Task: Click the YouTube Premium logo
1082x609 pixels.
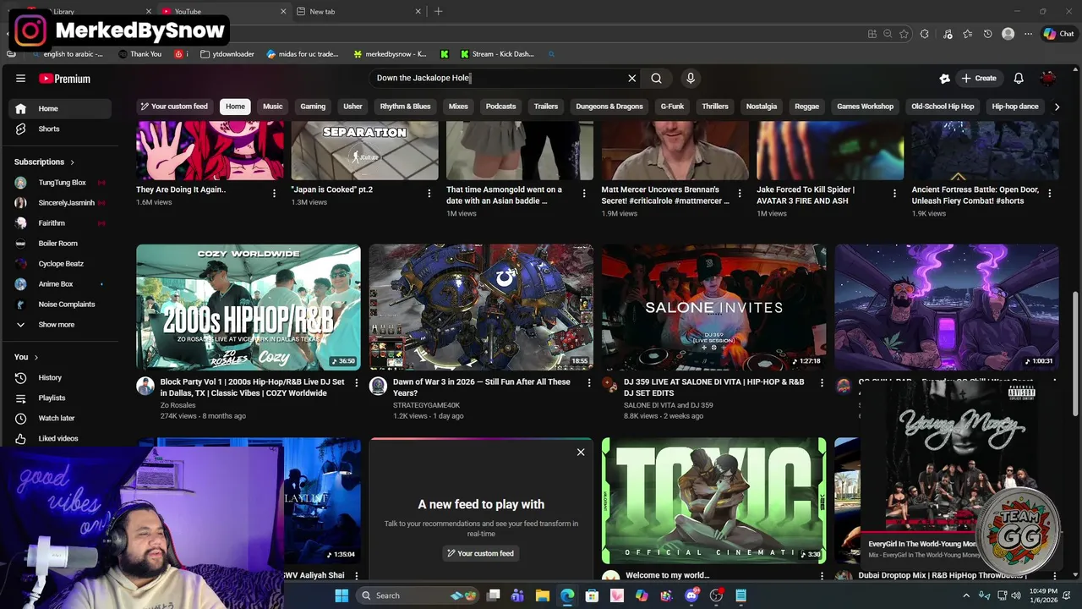Action: [x=64, y=79]
